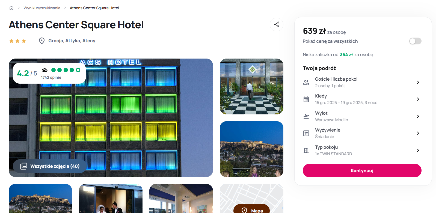Click the share icon button

[277, 25]
